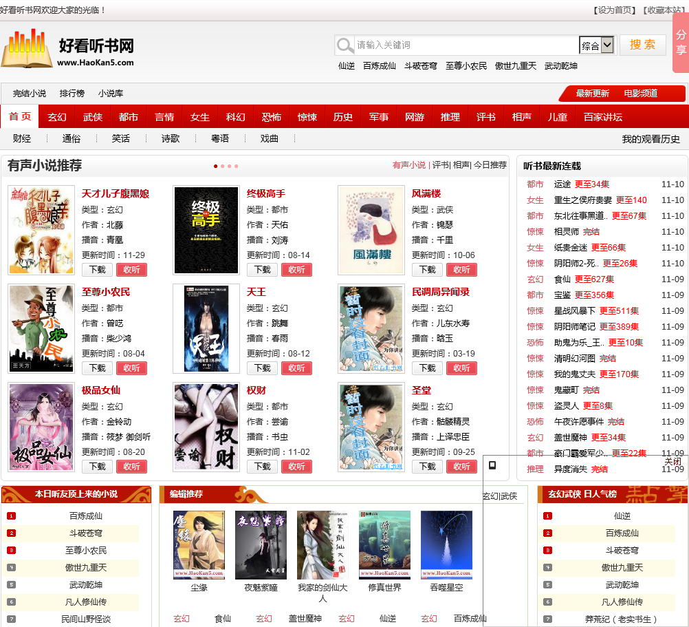
Task: Open 清明幻河图 完结 entry
Action: [x=585, y=359]
